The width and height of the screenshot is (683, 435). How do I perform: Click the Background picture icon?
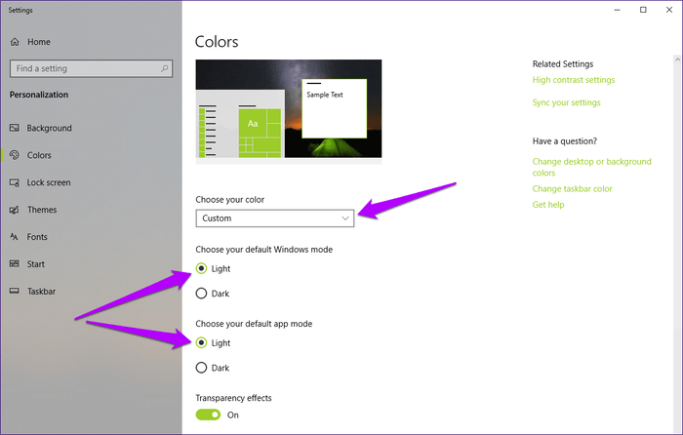(x=15, y=128)
